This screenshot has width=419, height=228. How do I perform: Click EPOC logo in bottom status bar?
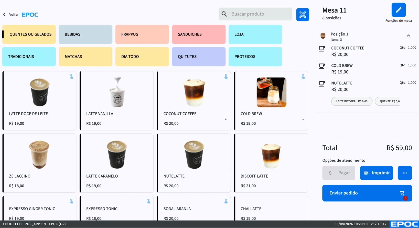coord(404,224)
